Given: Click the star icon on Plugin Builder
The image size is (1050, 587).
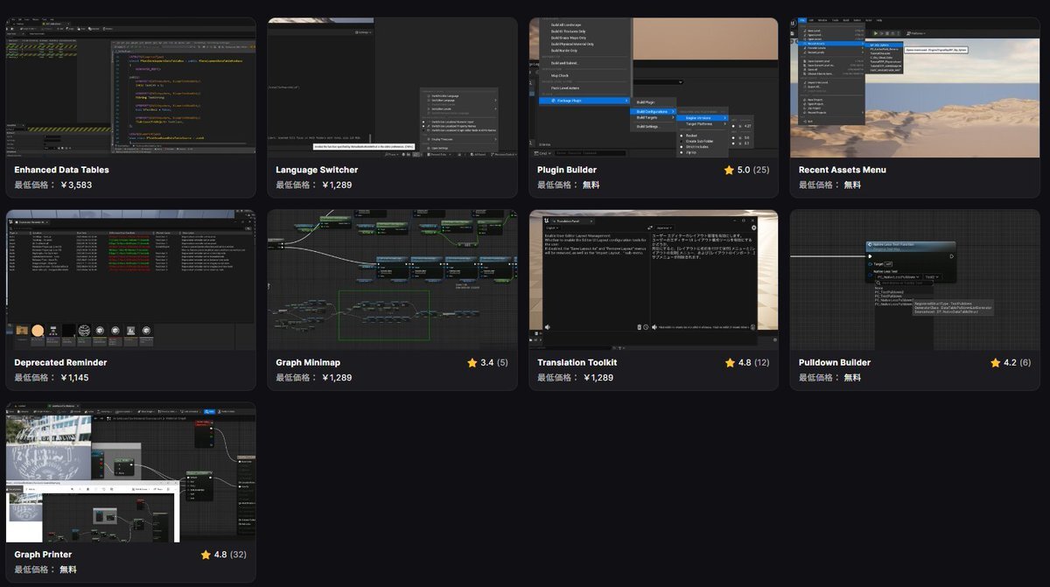Looking at the screenshot, I should pos(729,170).
